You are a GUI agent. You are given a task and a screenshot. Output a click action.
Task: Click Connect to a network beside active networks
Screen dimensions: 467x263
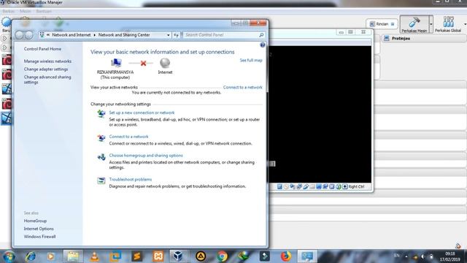tap(243, 88)
